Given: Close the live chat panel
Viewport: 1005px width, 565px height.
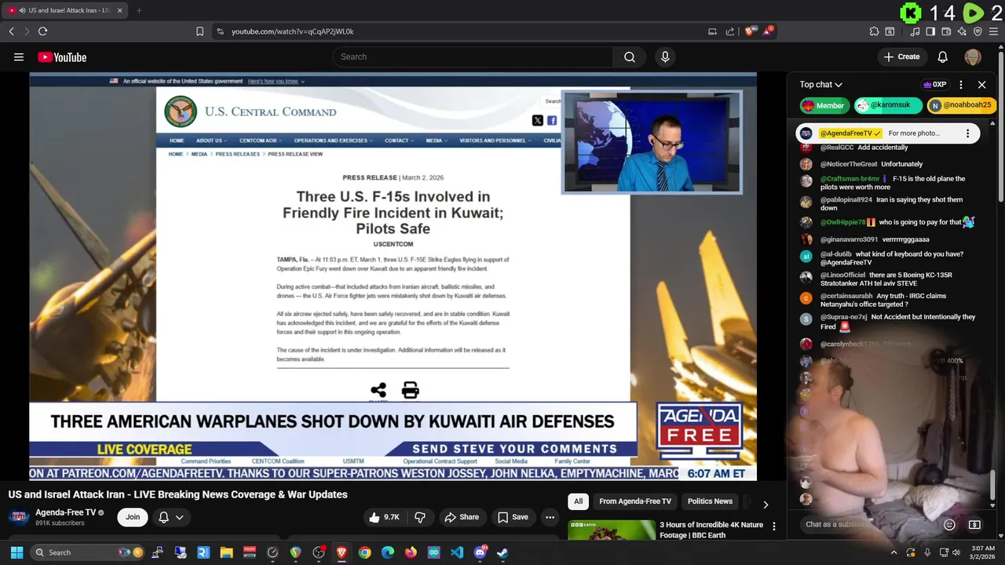Looking at the screenshot, I should point(981,85).
